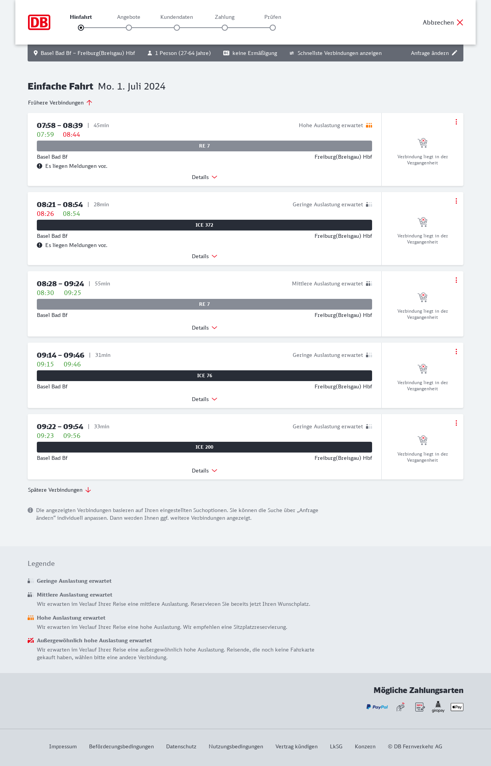491x766 pixels.
Task: Click the pencil icon next to Anfrage ändern
Action: (x=455, y=53)
